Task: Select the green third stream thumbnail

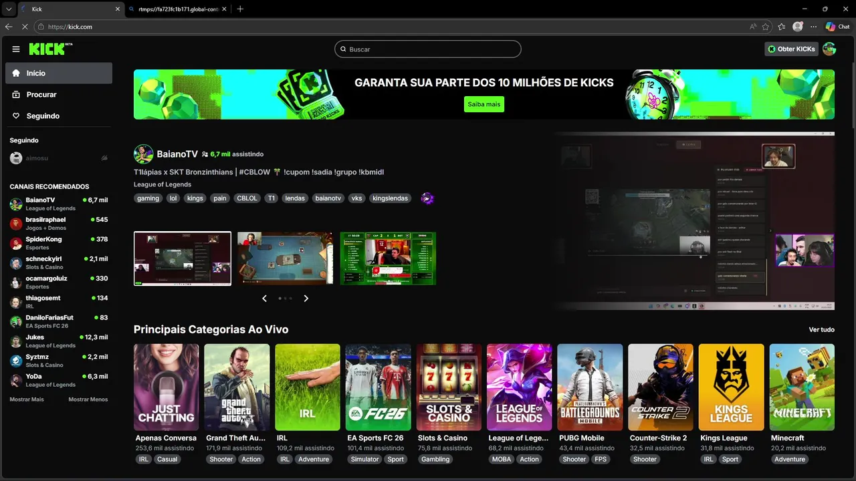Action: 388,259
